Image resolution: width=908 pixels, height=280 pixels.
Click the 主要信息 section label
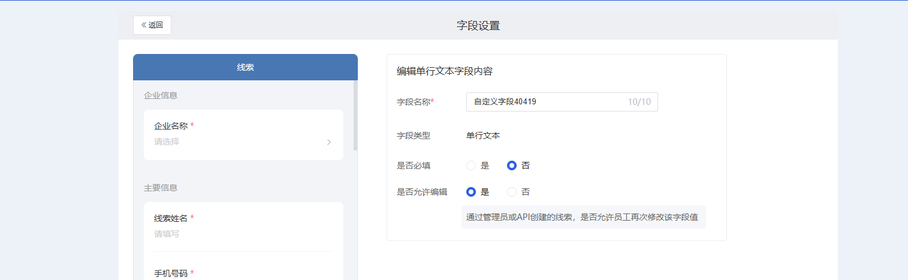(x=161, y=188)
